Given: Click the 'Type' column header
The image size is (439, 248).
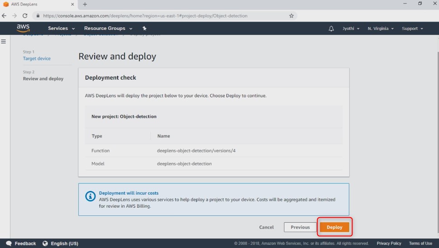Looking at the screenshot, I should coord(97,136).
